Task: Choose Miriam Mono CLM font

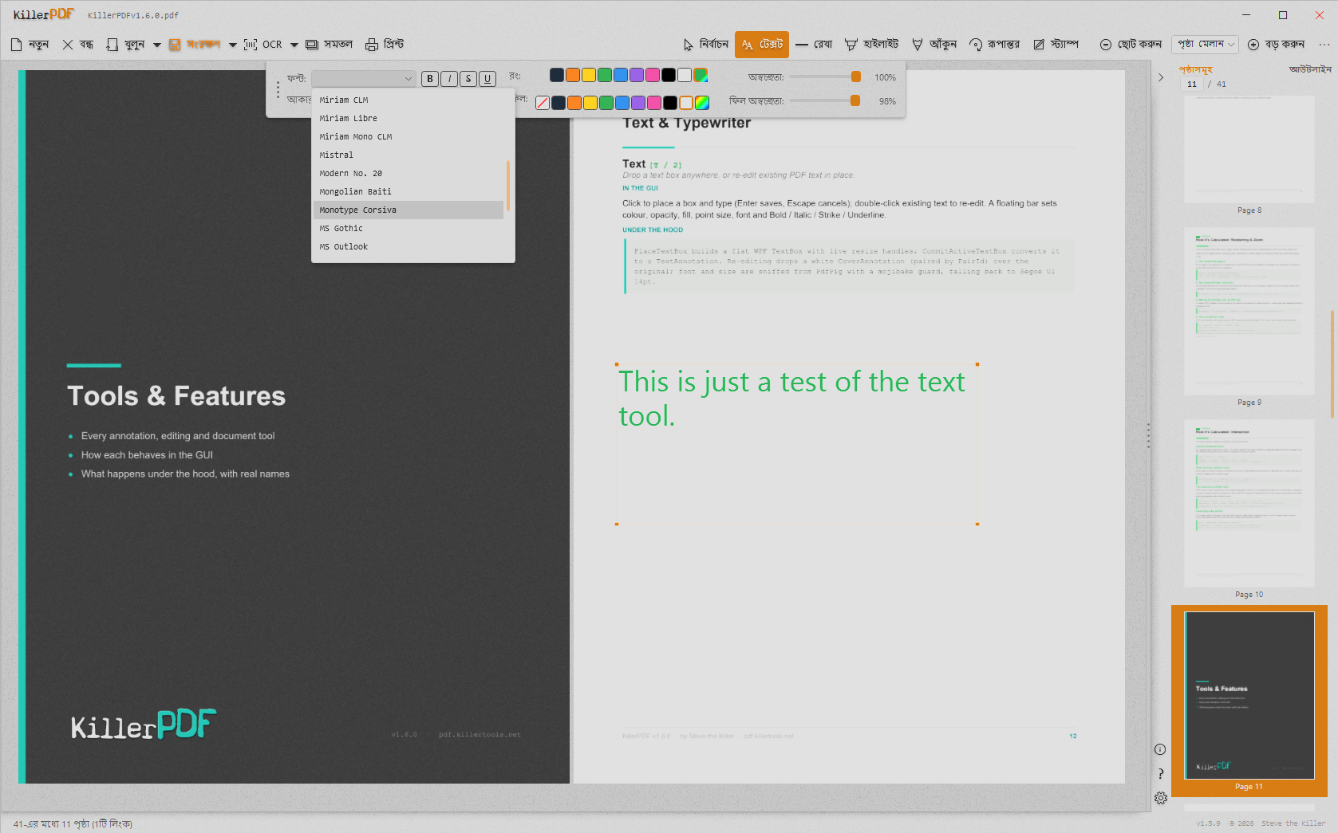Action: pos(409,137)
